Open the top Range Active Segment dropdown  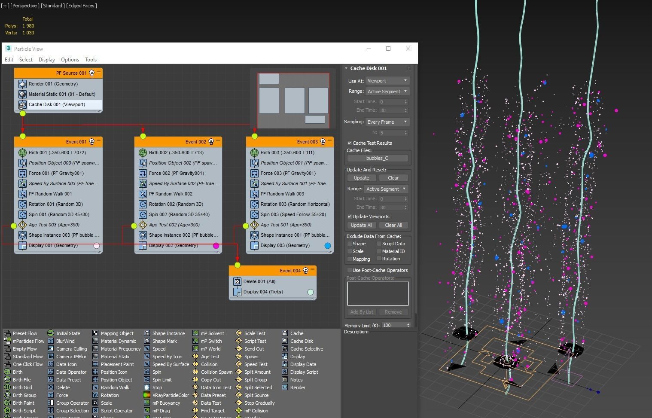(x=387, y=92)
